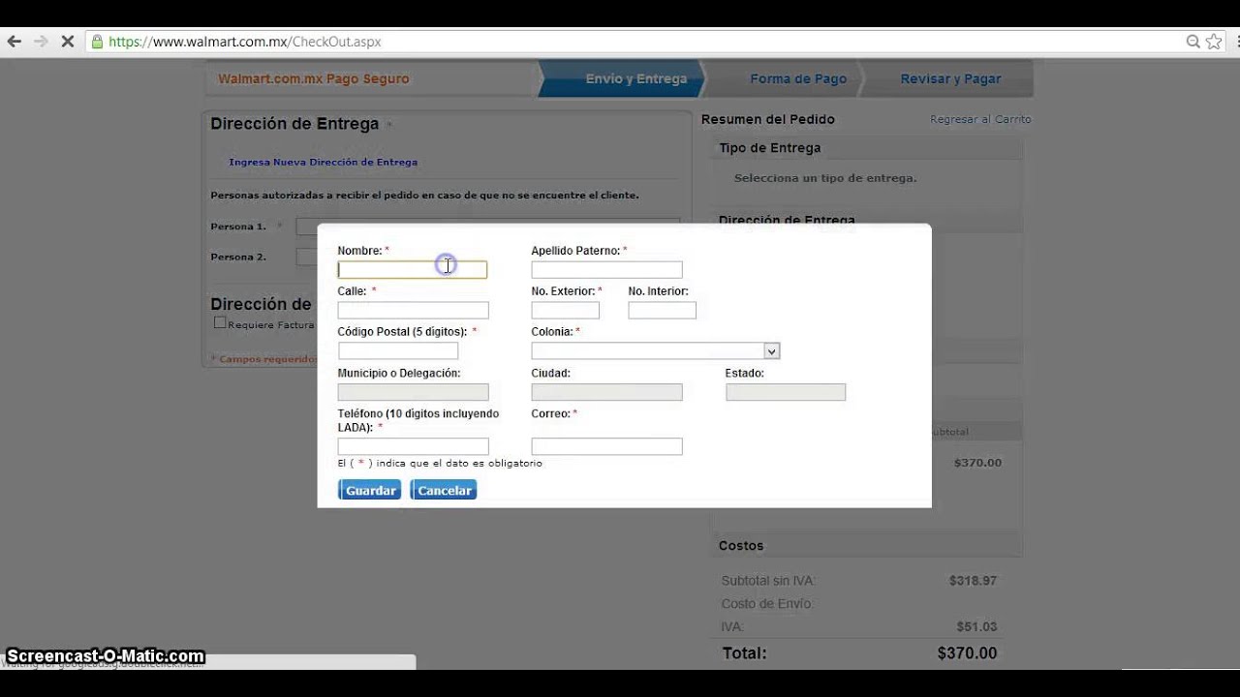This screenshot has width=1240, height=697.
Task: Click the Cancelar button
Action: point(444,490)
